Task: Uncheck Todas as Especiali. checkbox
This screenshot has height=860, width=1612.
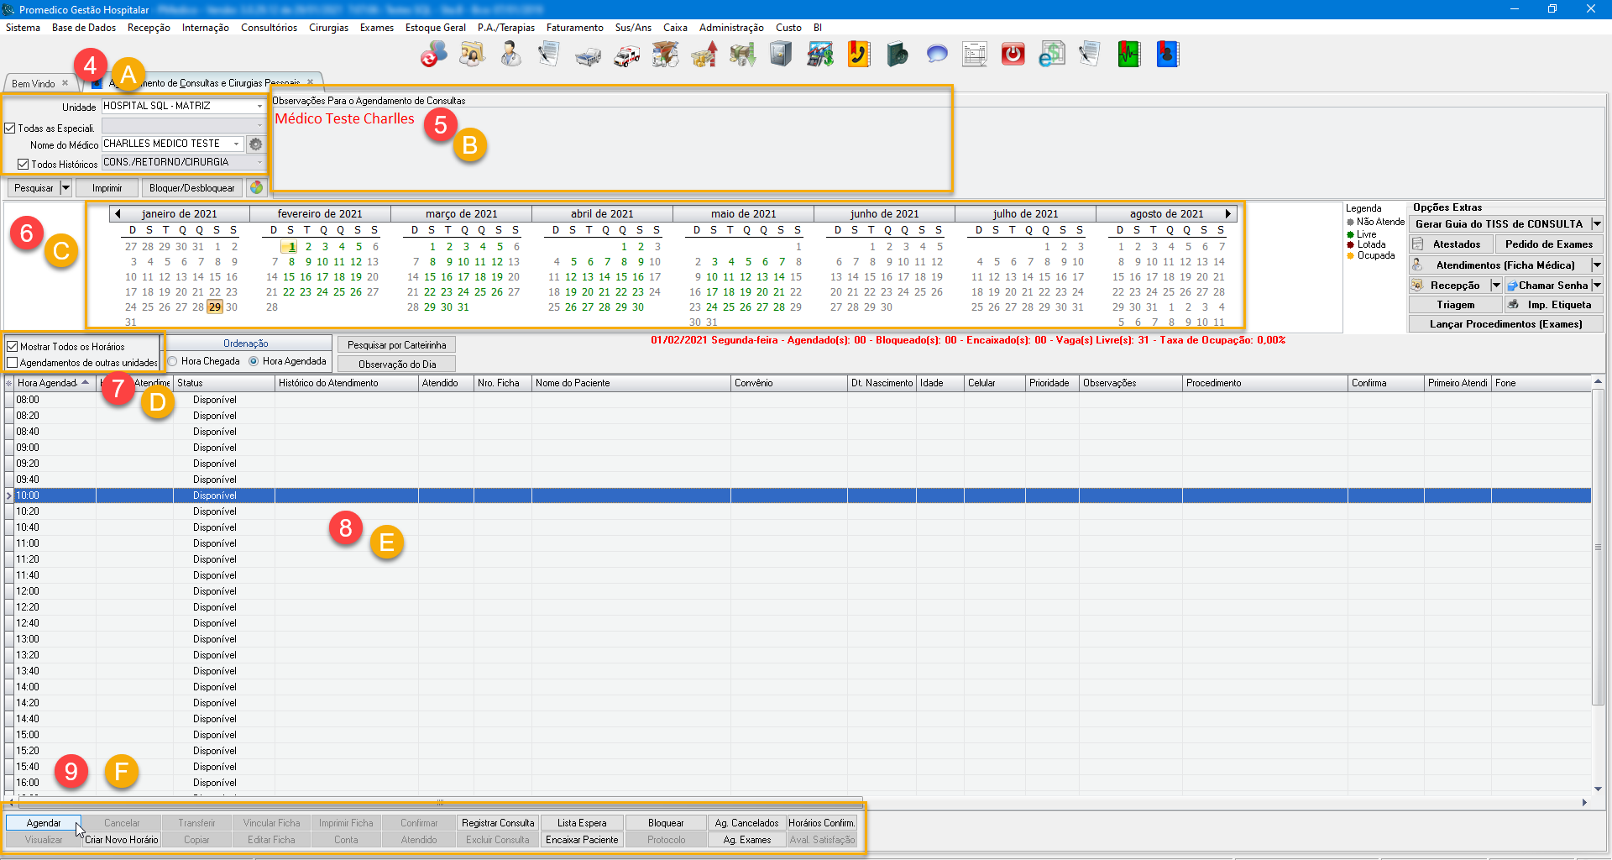Action: (x=10, y=128)
